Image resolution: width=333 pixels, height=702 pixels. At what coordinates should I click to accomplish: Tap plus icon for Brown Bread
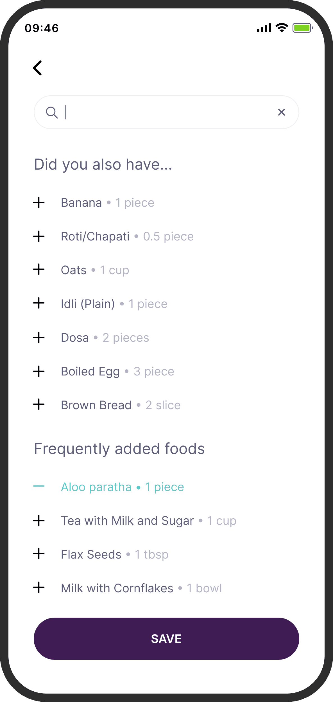tap(39, 404)
